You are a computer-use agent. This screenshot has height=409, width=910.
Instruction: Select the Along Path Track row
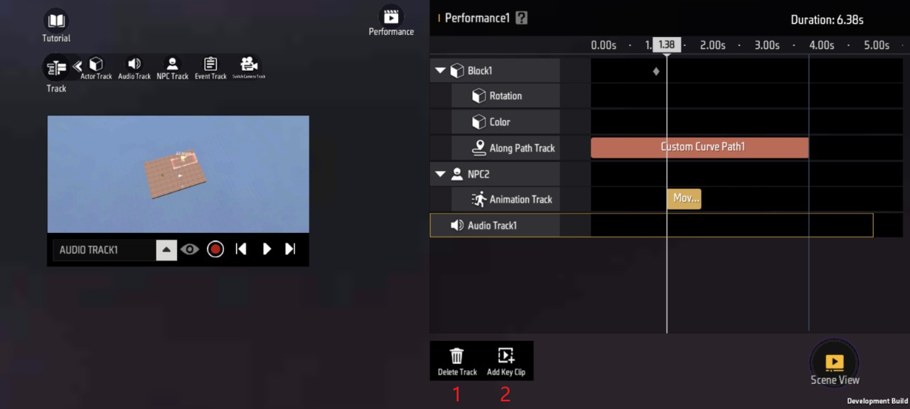tap(505, 148)
